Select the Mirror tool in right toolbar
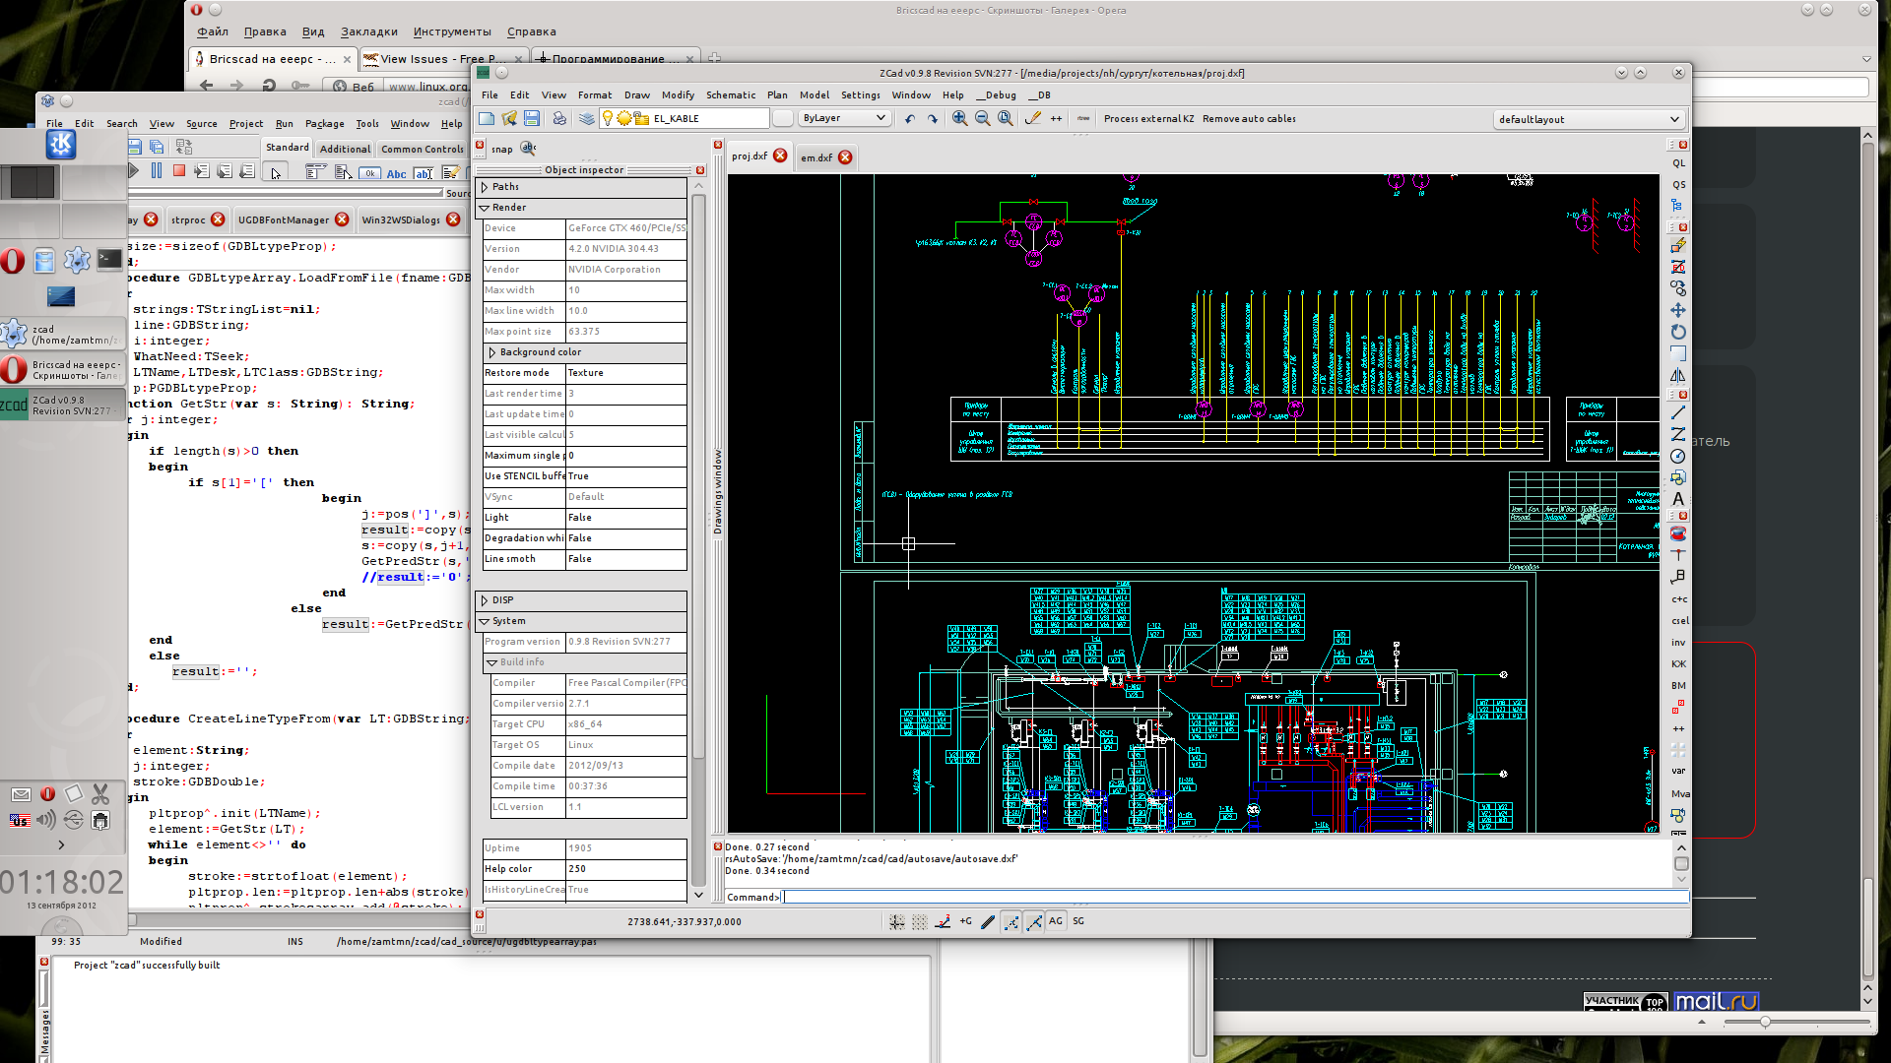1891x1063 pixels. coord(1678,375)
